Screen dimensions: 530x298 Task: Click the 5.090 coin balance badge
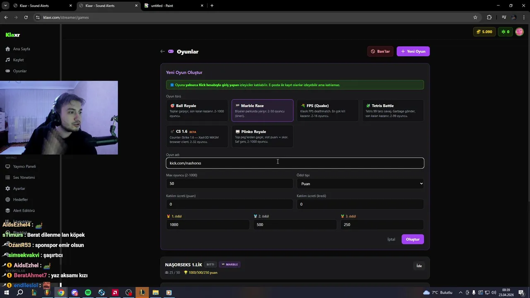click(x=484, y=32)
